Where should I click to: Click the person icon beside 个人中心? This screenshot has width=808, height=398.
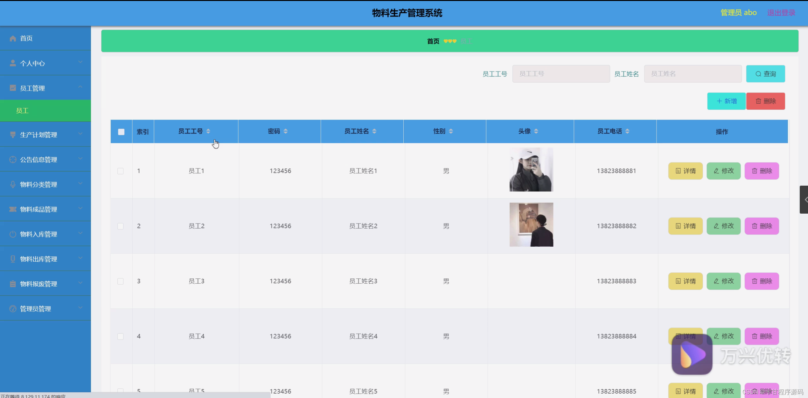[13, 63]
